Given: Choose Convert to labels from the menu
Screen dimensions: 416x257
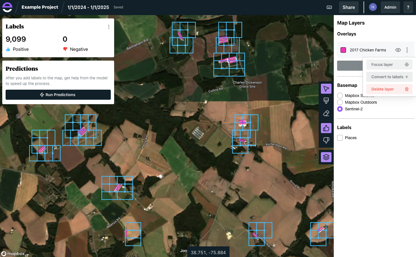Looking at the screenshot, I should (x=389, y=77).
